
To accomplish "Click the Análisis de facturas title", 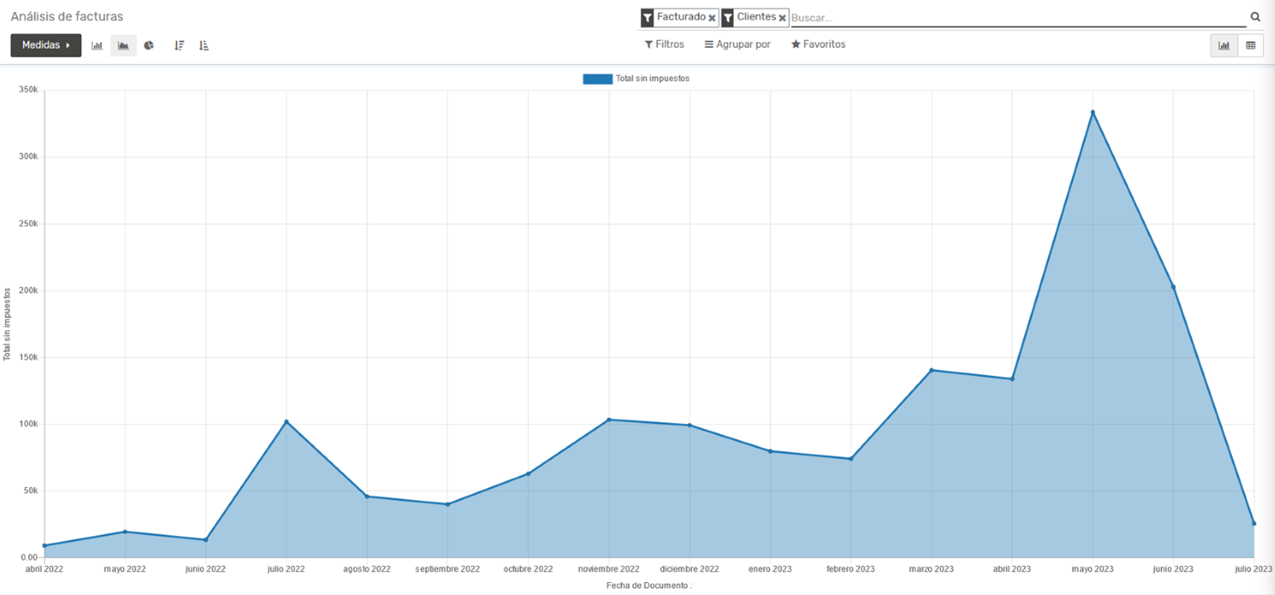I will click(x=67, y=16).
